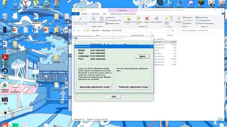Click the status bar 'Элементов: 10' text
Screen dimensions: 227x127
point(79,119)
